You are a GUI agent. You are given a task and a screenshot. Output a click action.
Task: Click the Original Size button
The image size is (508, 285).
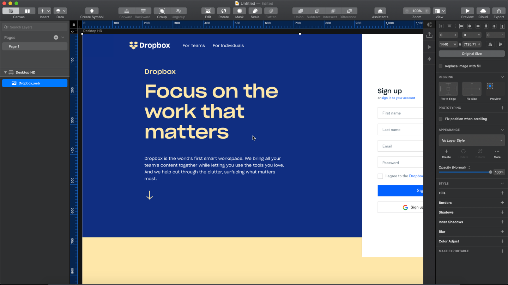(x=472, y=54)
